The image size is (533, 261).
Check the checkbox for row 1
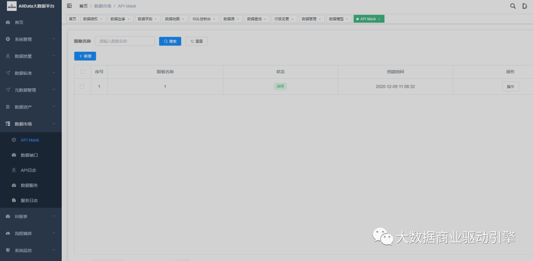tap(82, 87)
